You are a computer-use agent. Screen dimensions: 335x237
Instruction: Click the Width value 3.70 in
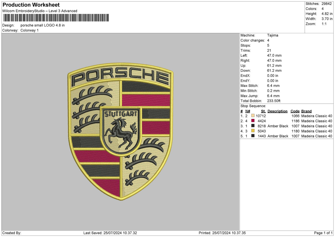pos(327,19)
